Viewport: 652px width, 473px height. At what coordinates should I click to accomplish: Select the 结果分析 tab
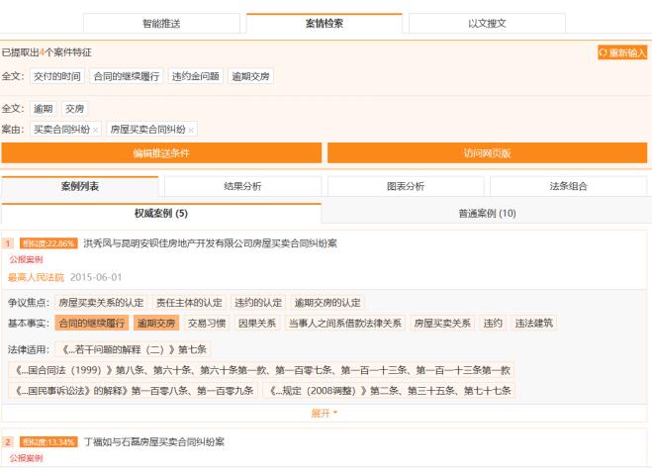pos(242,186)
